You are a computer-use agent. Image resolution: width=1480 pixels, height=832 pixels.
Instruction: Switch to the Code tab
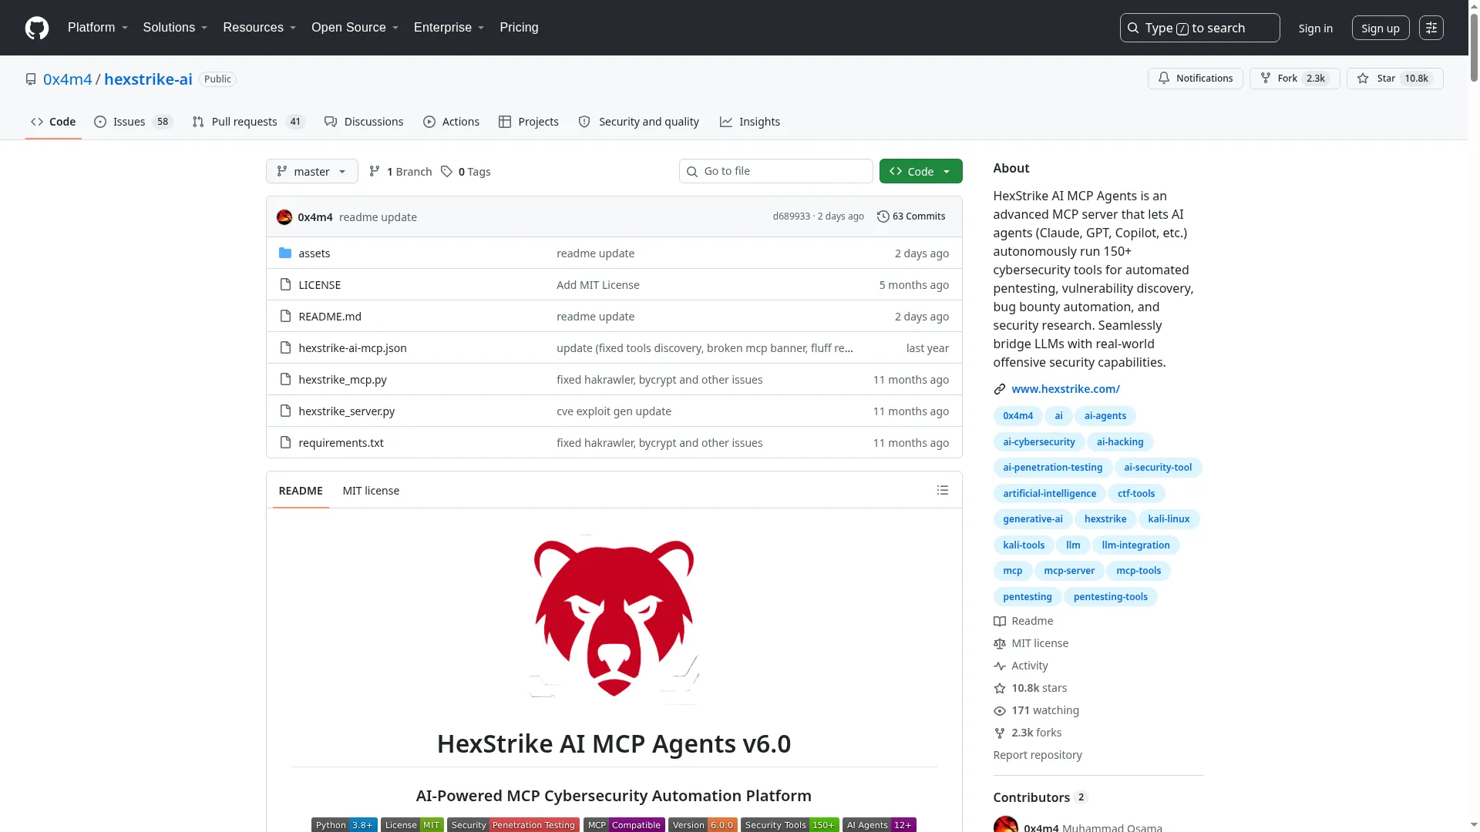53,122
